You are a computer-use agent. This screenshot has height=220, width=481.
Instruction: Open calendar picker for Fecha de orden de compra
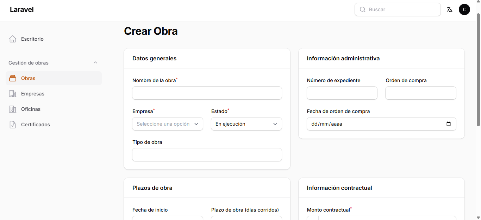point(449,124)
